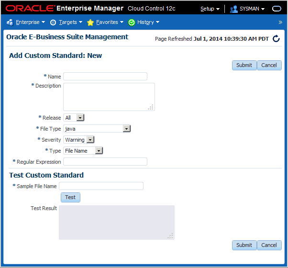Image resolution: width=288 pixels, height=268 pixels.
Task: Open the Favorites menu
Action: [x=110, y=22]
